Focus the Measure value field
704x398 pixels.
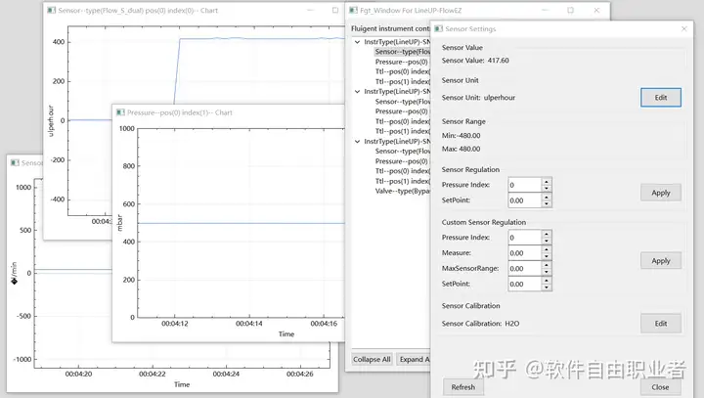(x=524, y=253)
